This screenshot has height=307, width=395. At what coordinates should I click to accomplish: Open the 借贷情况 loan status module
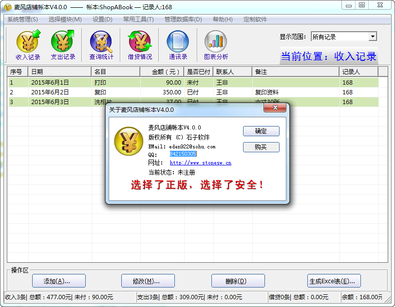(x=140, y=45)
